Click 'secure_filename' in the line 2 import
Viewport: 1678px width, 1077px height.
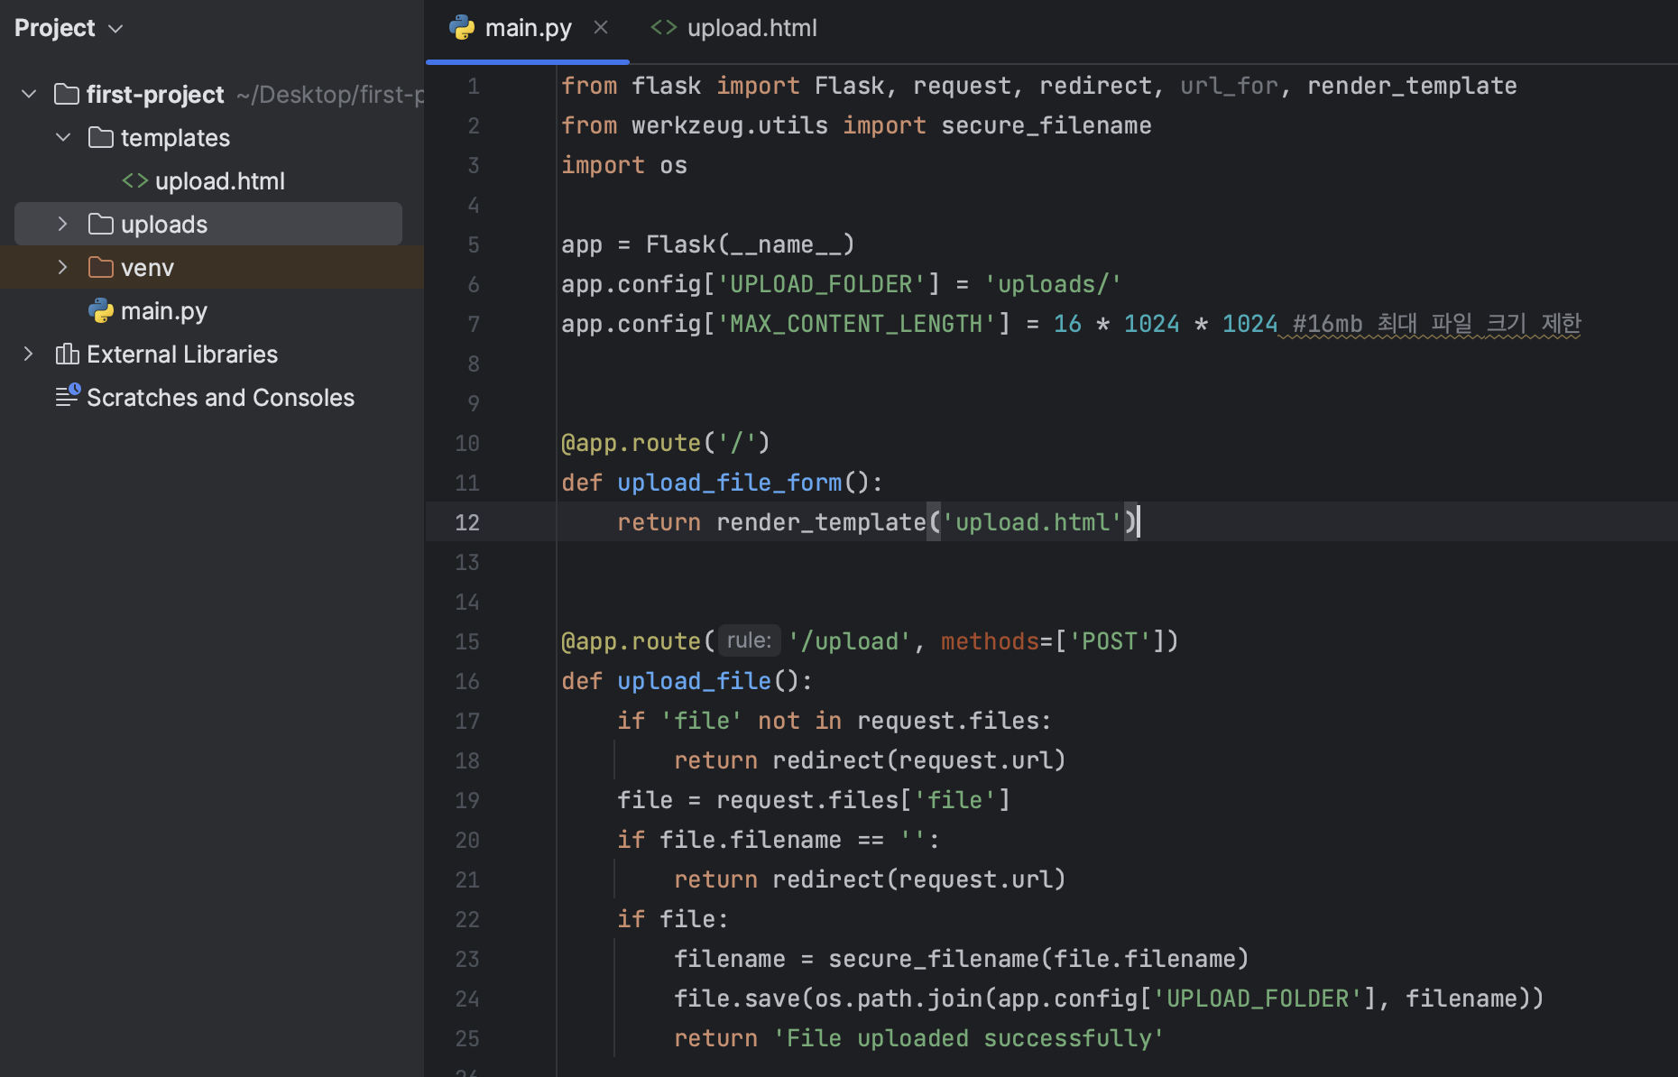(x=1046, y=125)
